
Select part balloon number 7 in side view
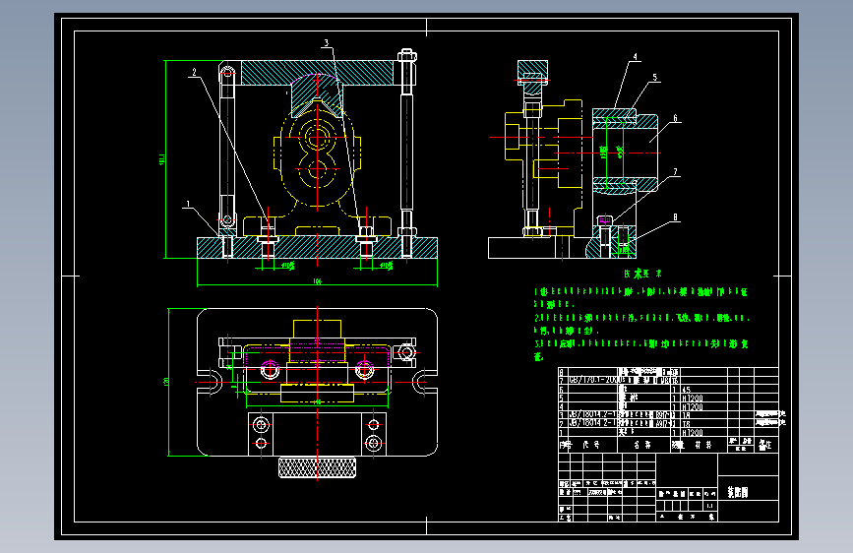[x=675, y=172]
